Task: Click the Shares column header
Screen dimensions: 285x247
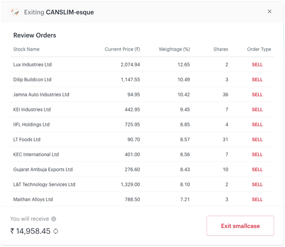Action: coord(221,49)
